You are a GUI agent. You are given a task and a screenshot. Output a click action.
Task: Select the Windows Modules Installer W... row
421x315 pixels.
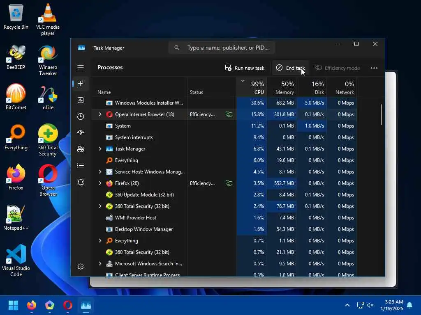pos(224,103)
